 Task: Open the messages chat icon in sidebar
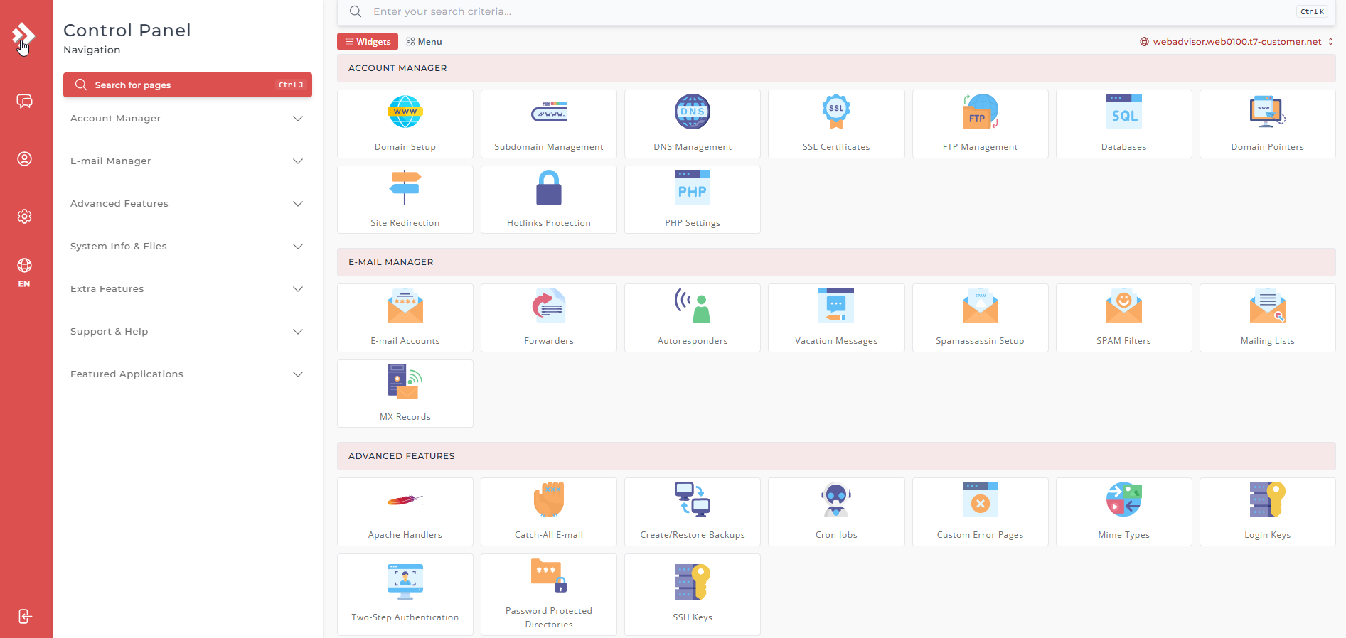(x=25, y=101)
